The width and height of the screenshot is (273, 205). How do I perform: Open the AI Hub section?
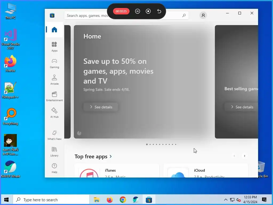pyautogui.click(x=54, y=113)
